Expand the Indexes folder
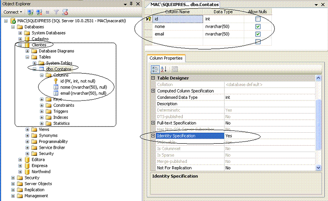This screenshot has width=328, height=201. pos(41,118)
